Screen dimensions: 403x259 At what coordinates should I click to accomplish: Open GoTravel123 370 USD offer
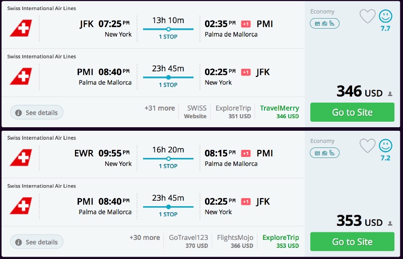pyautogui.click(x=188, y=241)
